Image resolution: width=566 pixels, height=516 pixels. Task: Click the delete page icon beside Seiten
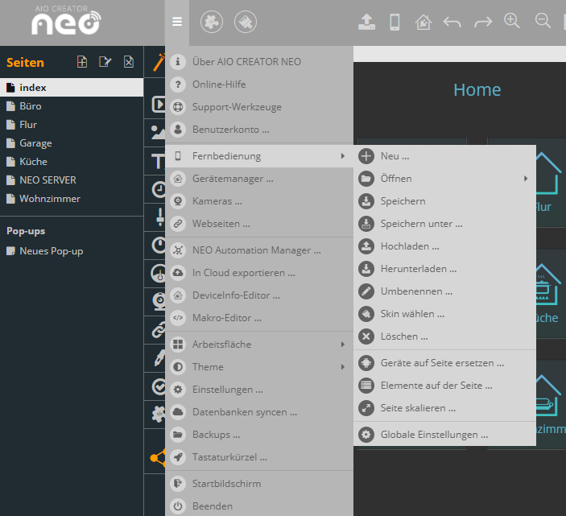click(128, 62)
